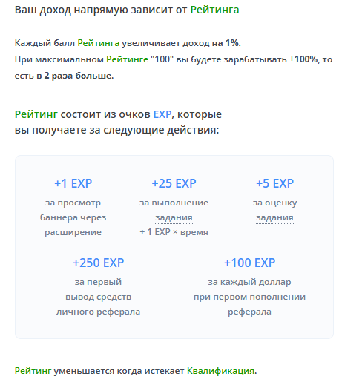Click the green Рейтинге before "100"
This screenshot has width=342, height=388.
point(127,59)
